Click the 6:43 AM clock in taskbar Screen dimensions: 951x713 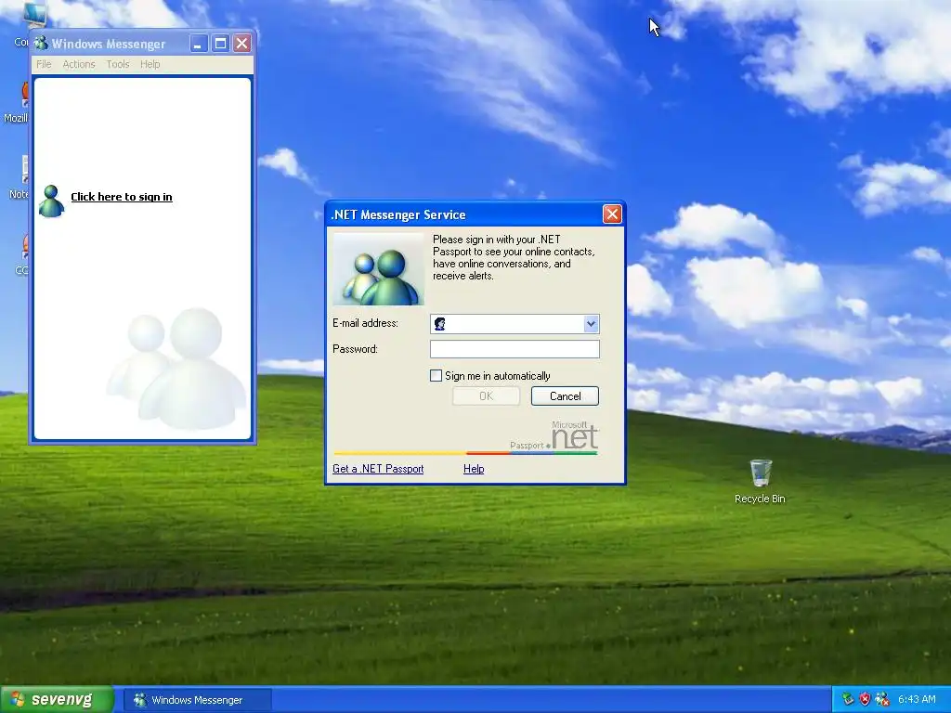pyautogui.click(x=917, y=699)
